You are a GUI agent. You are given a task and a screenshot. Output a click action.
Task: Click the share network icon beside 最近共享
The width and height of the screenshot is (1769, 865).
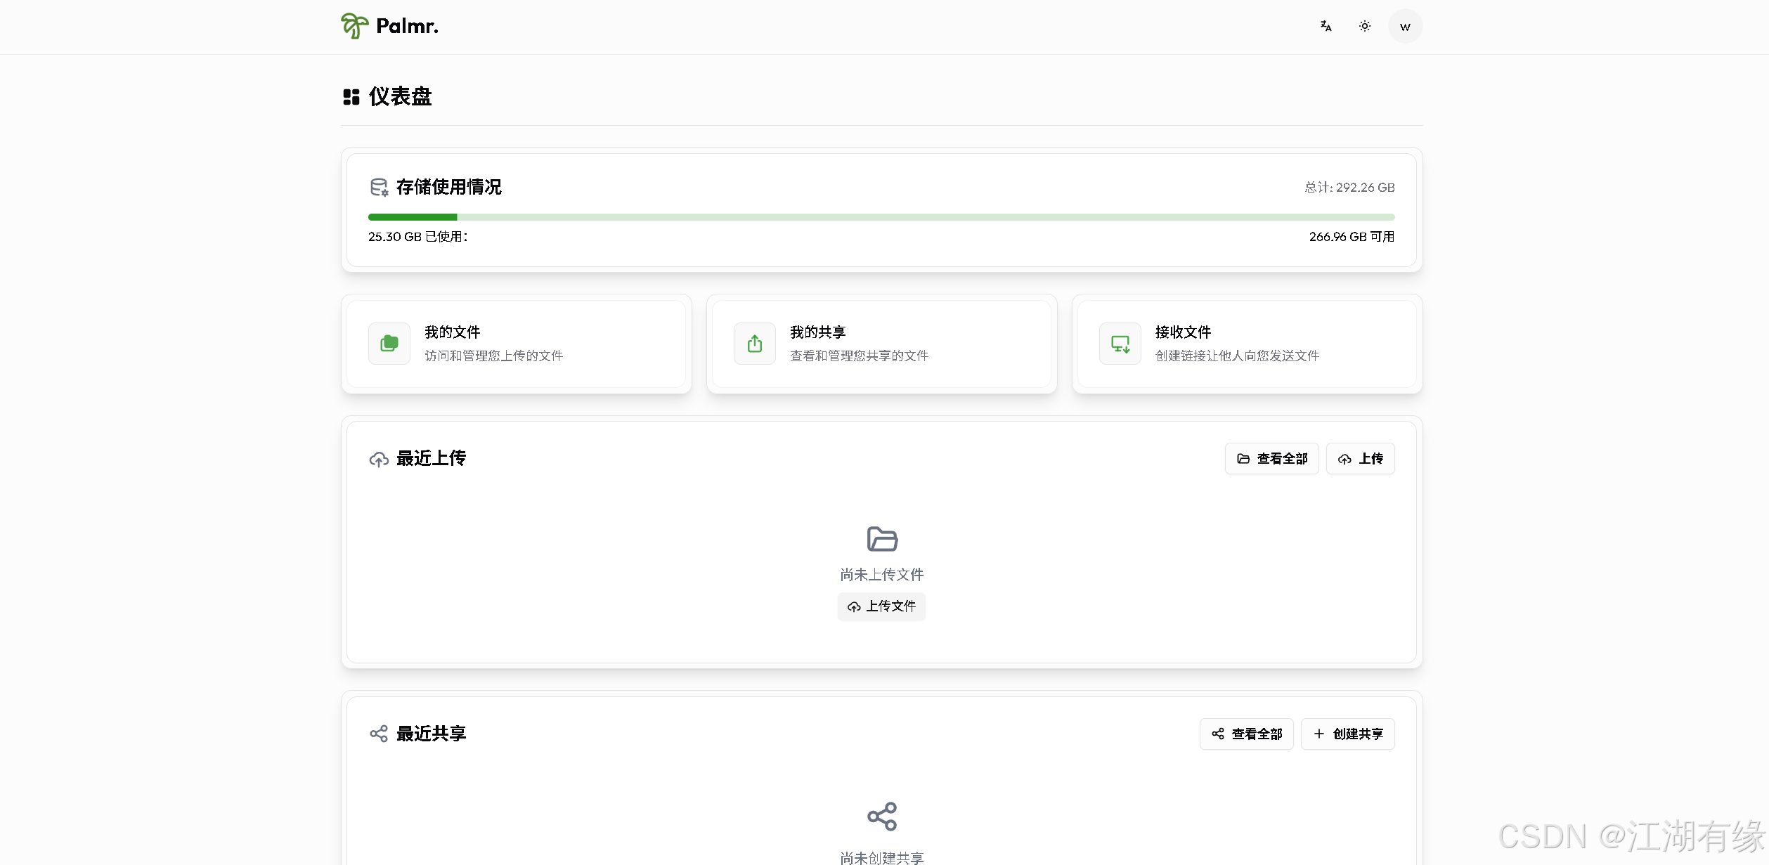380,734
